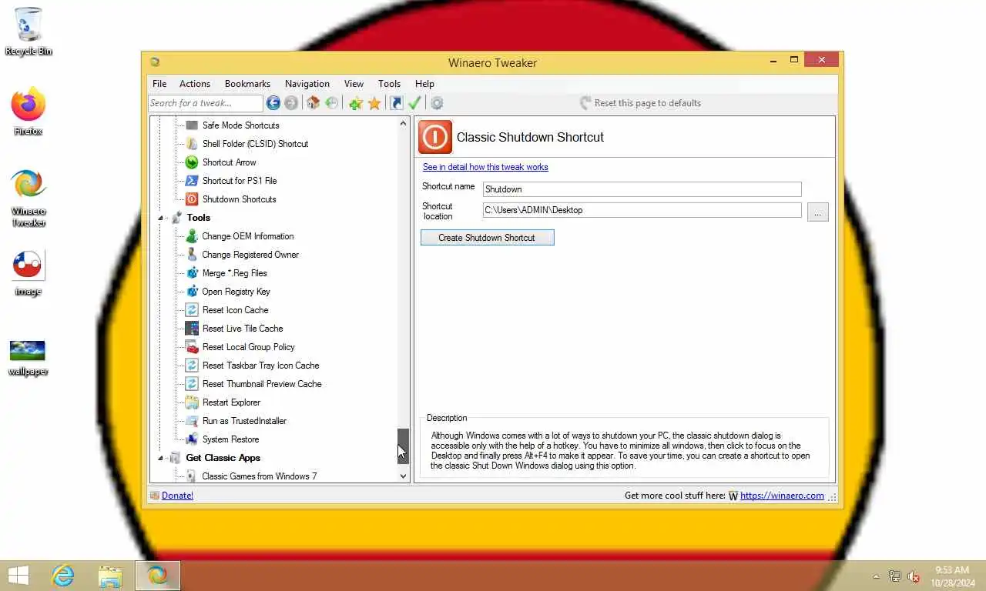986x591 pixels.
Task: Click the tree scrollbar up arrow
Action: [403, 123]
